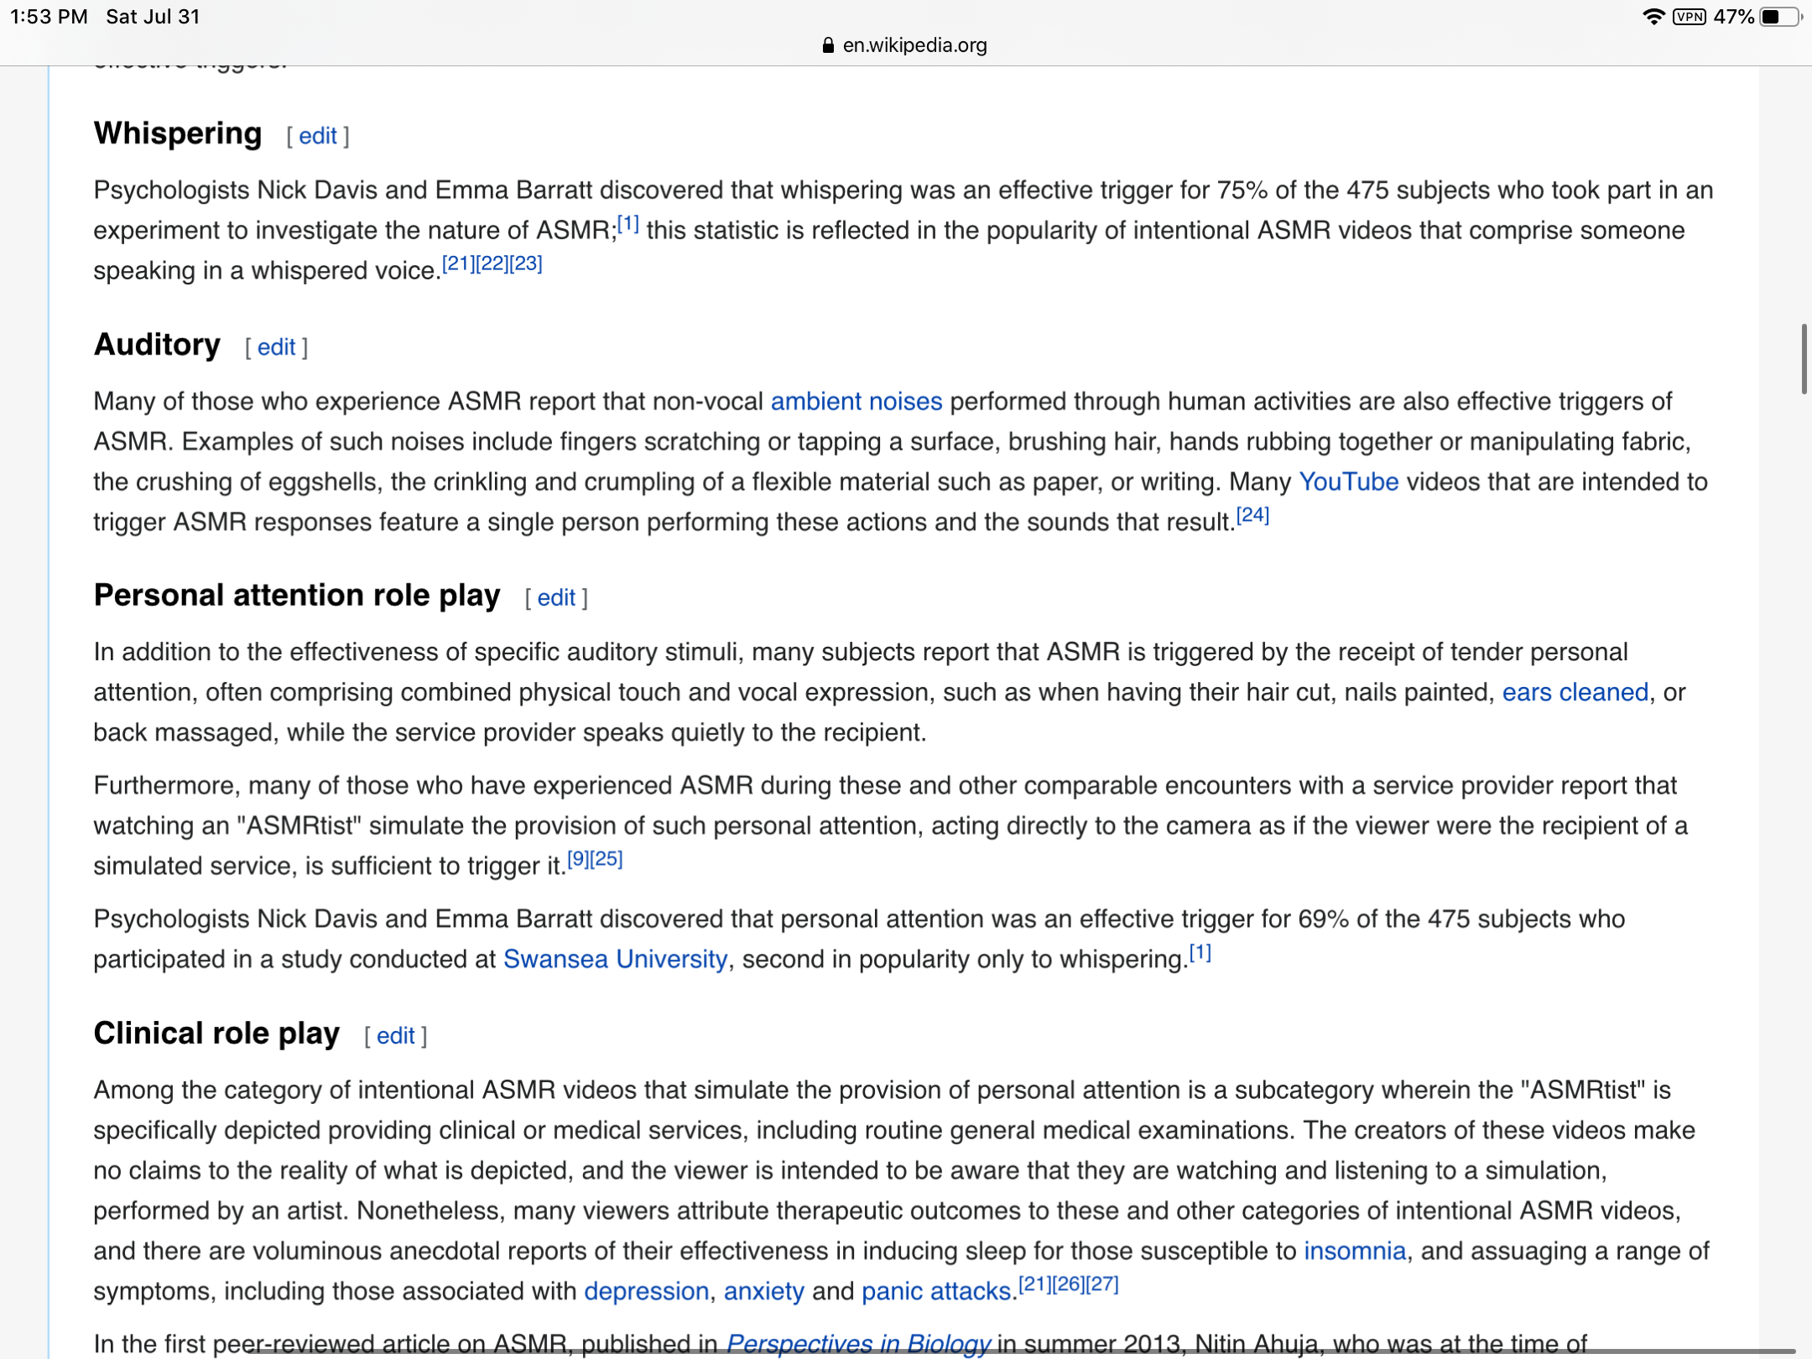Tap the Sat Jul 31 date

click(x=153, y=17)
